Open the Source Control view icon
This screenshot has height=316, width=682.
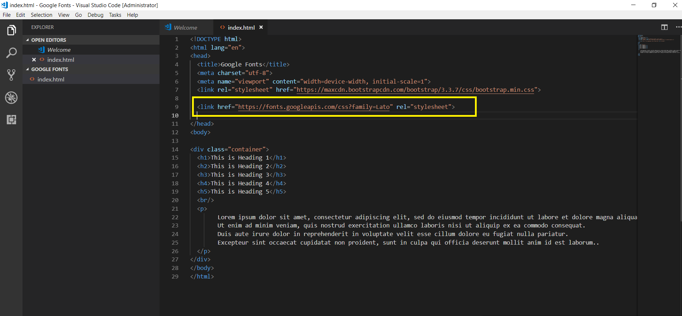[11, 75]
